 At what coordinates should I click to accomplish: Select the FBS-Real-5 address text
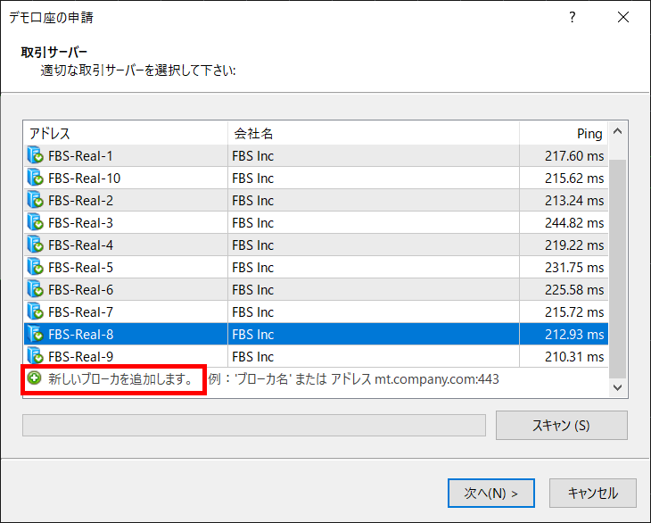pos(80,268)
